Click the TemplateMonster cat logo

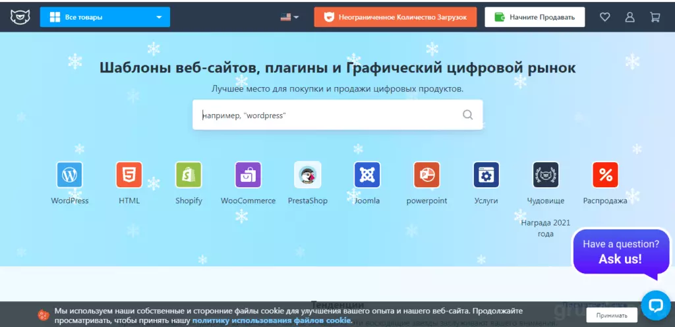click(x=20, y=17)
